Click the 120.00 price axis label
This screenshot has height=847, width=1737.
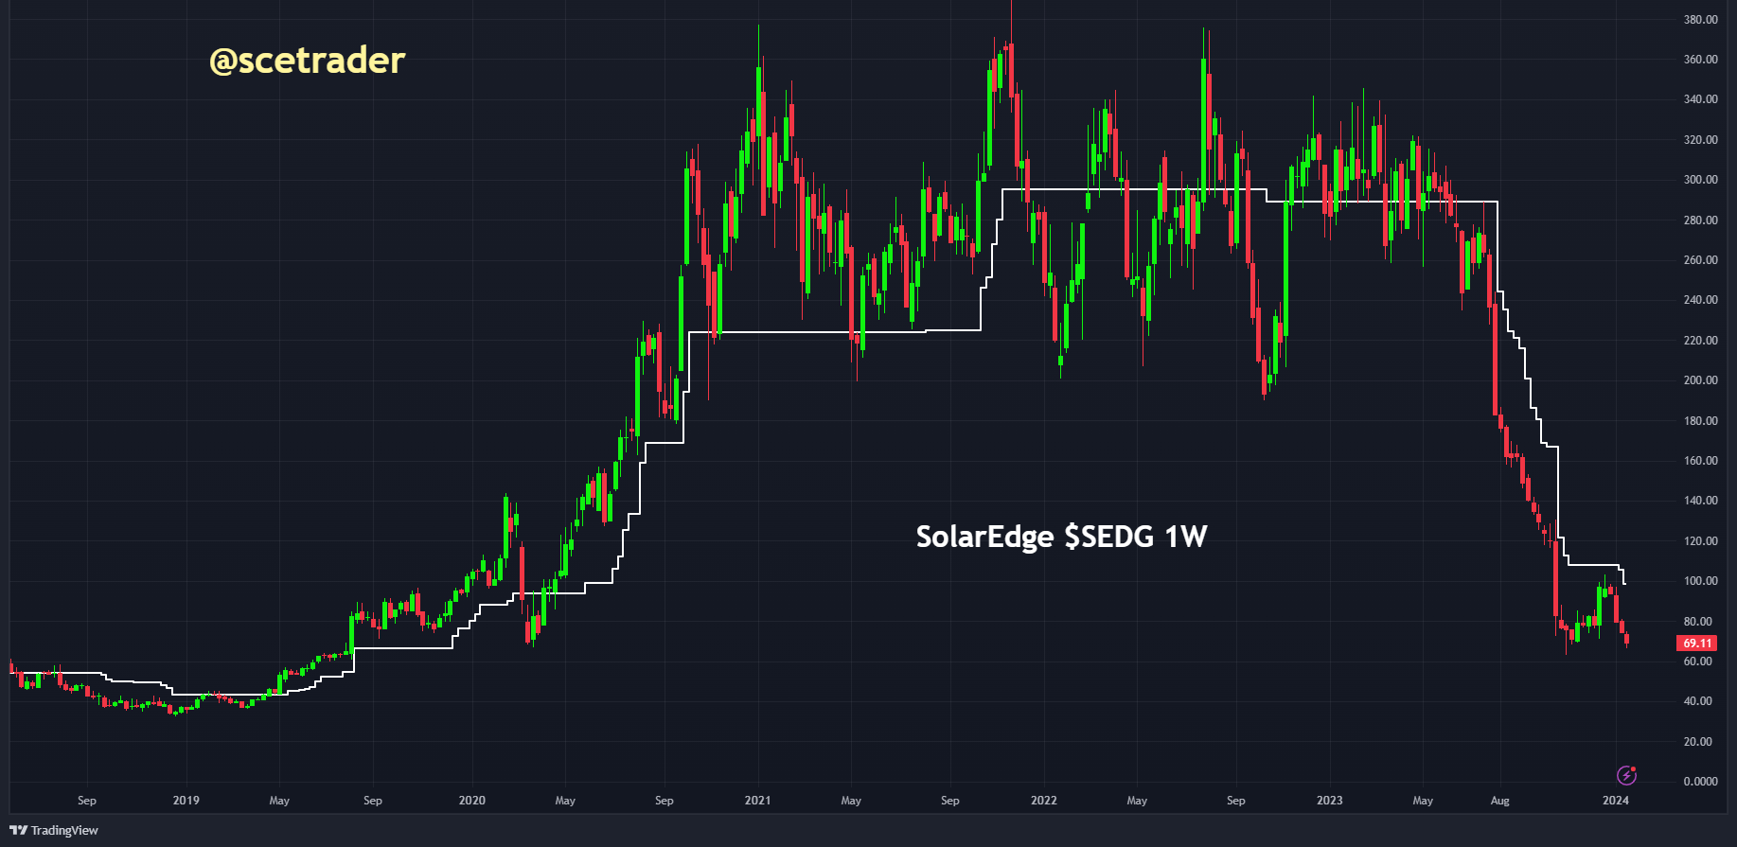[1700, 540]
